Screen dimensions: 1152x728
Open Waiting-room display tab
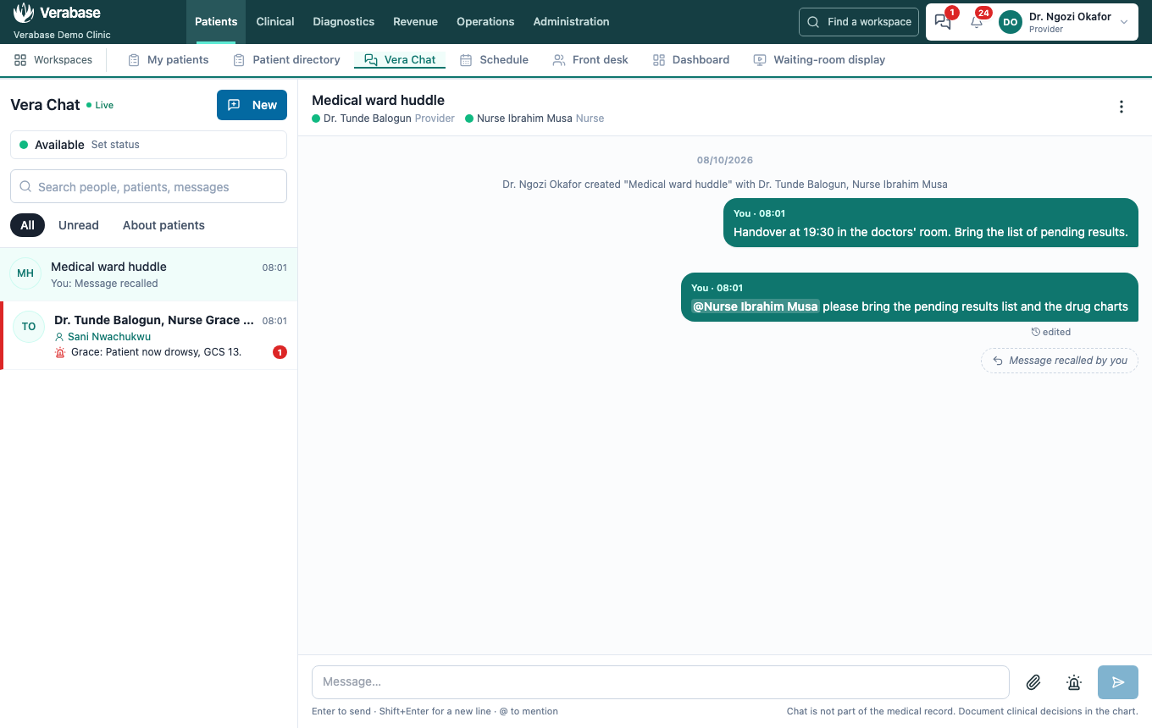tap(819, 60)
